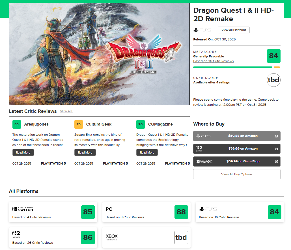Click Read More on the Cultura Geek review
291x250 pixels.
pyautogui.click(x=85, y=152)
